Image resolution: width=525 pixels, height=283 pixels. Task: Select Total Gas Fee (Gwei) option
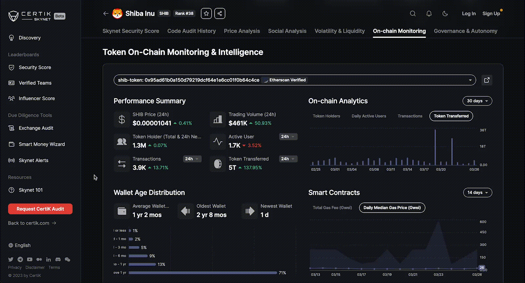(332, 208)
